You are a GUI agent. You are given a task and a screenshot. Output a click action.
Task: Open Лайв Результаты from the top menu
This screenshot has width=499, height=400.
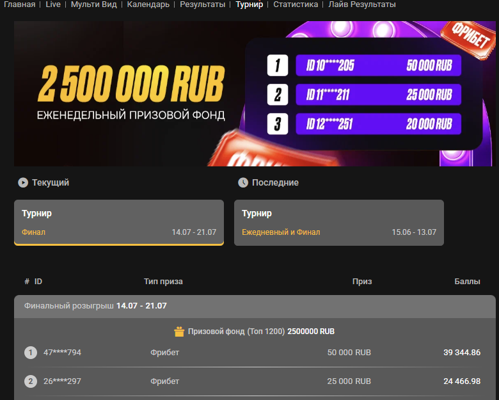click(x=362, y=4)
